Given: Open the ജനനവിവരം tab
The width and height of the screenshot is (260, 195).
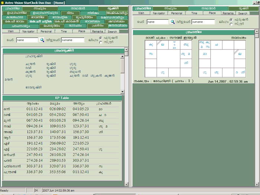Looking at the screenshot, I should pos(118,26).
